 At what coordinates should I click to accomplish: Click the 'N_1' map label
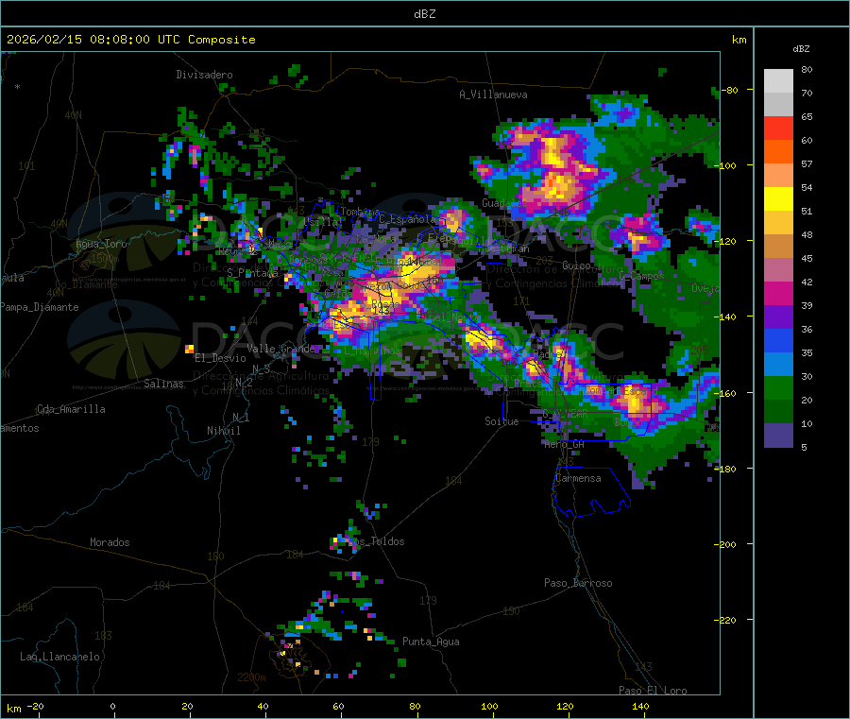(x=241, y=417)
